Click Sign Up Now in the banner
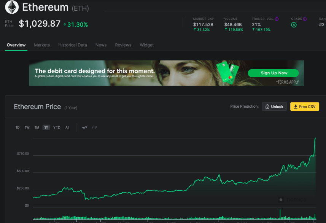 pyautogui.click(x=274, y=73)
